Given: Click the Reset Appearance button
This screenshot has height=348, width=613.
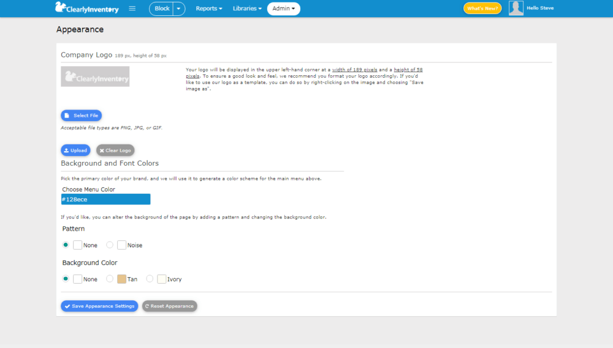Looking at the screenshot, I should point(170,306).
